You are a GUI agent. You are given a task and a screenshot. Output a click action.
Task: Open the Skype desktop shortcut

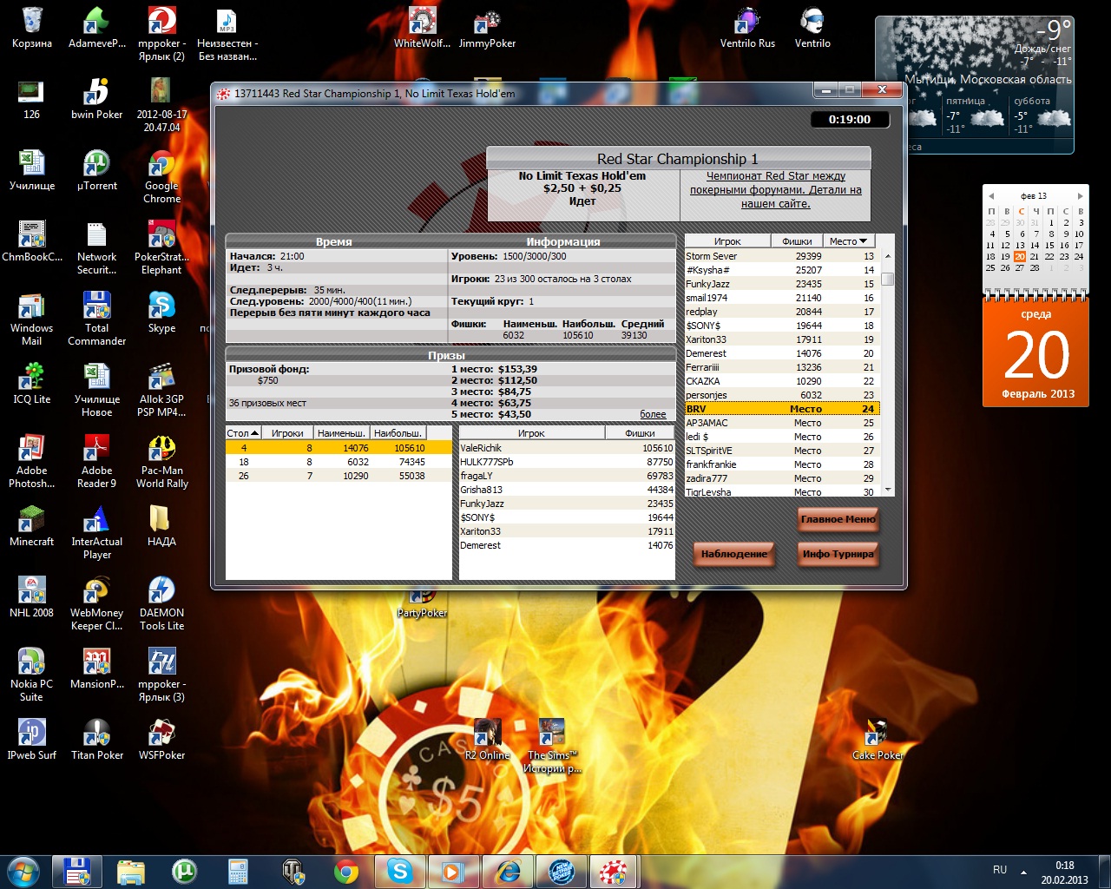click(x=161, y=306)
